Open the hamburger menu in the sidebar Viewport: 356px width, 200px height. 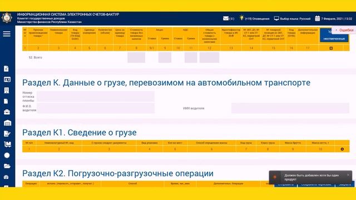tap(7, 34)
